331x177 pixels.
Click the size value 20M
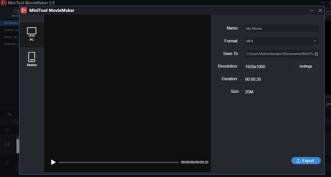[x=249, y=92]
